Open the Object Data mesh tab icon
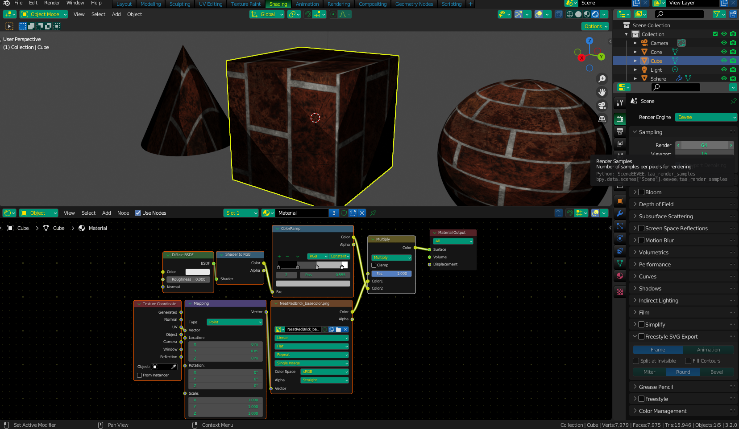Screen dimensions: 739x429 620,263
